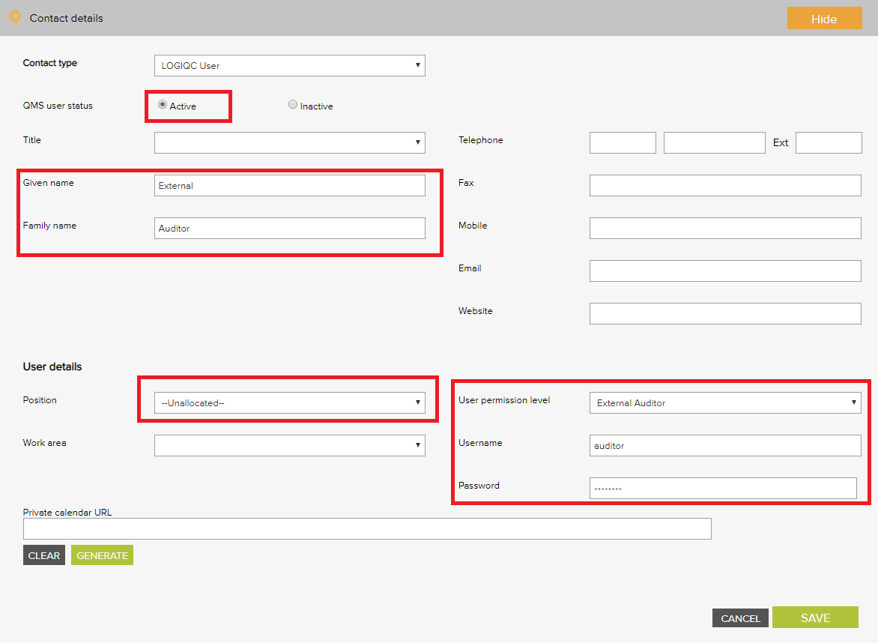Expand the Work area dropdown
The width and height of the screenshot is (878, 643).
coord(289,445)
